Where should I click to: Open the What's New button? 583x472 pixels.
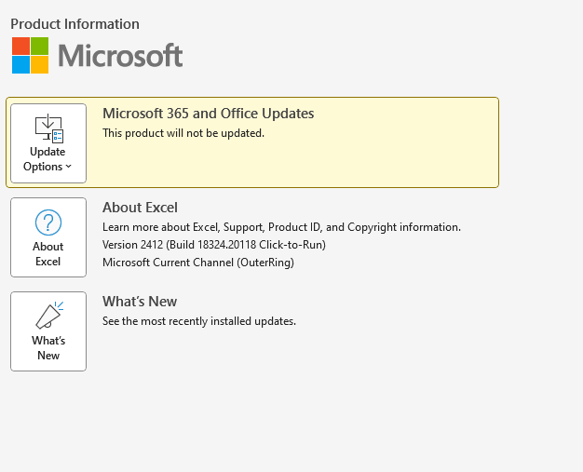pos(48,331)
